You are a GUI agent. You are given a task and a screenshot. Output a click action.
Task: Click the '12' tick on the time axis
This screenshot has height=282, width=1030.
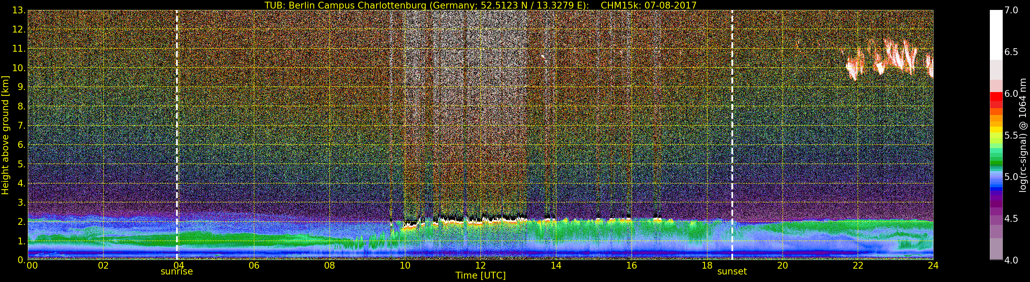[x=481, y=265]
